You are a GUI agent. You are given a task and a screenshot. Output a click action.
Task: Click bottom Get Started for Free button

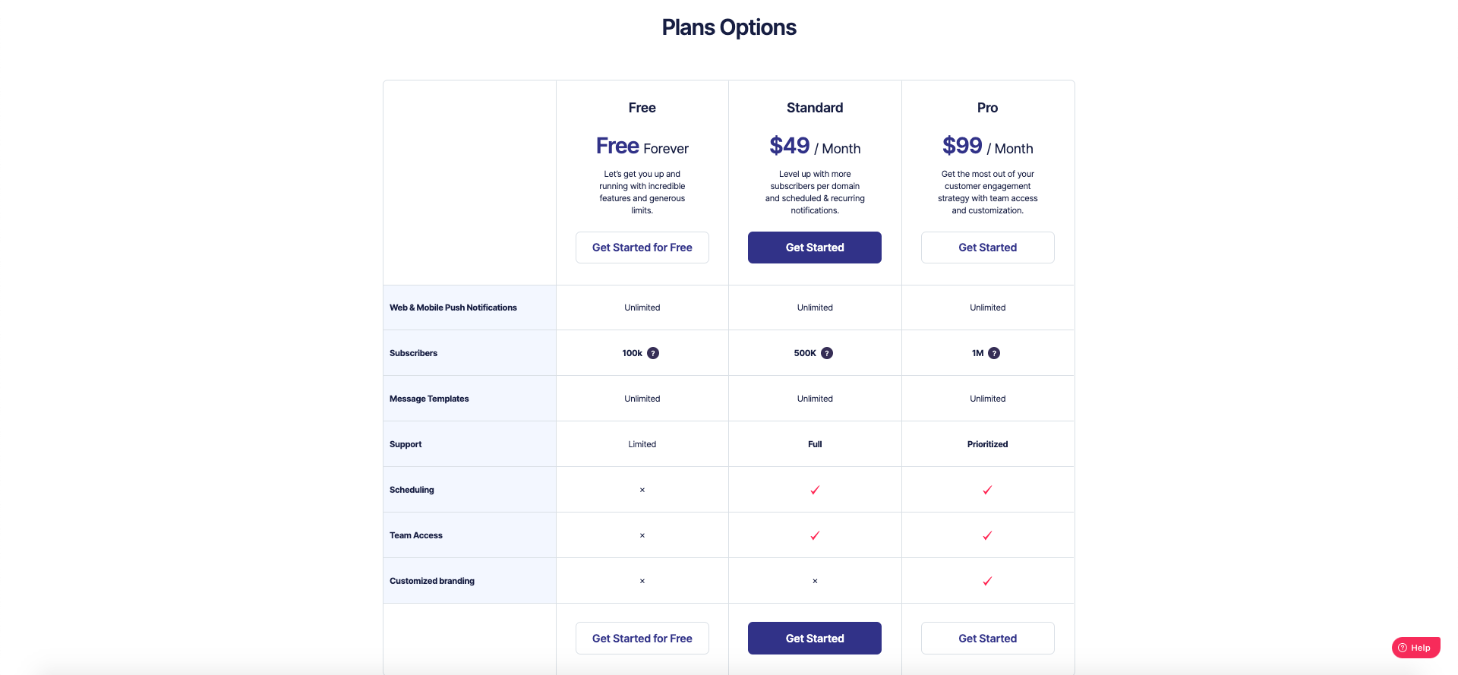click(x=642, y=639)
